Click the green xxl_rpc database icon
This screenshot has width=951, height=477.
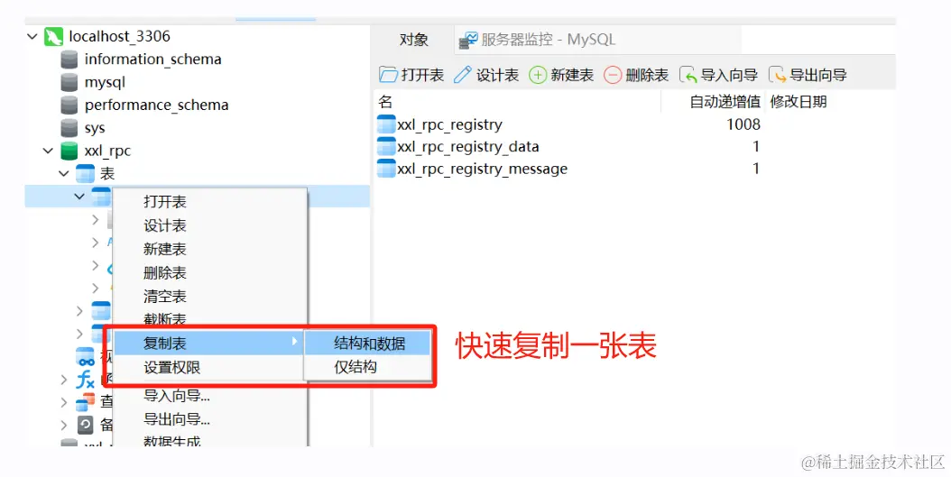(x=69, y=151)
